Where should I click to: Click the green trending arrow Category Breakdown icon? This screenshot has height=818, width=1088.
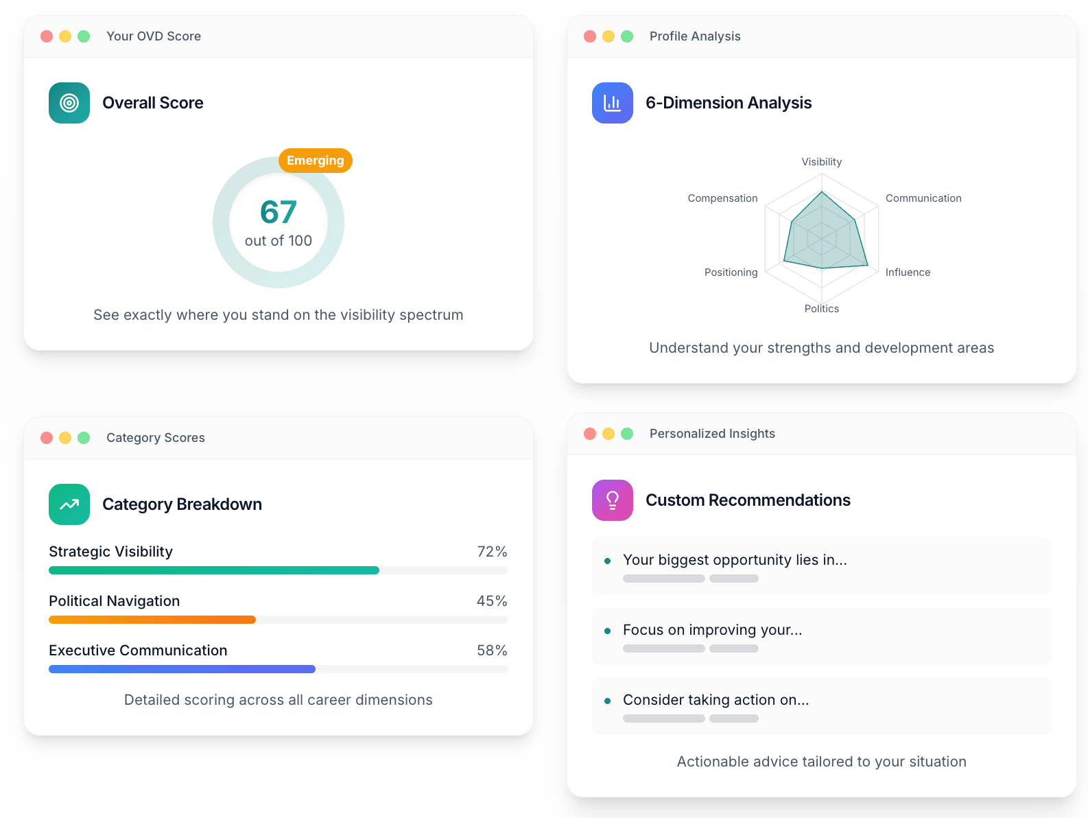click(x=69, y=504)
